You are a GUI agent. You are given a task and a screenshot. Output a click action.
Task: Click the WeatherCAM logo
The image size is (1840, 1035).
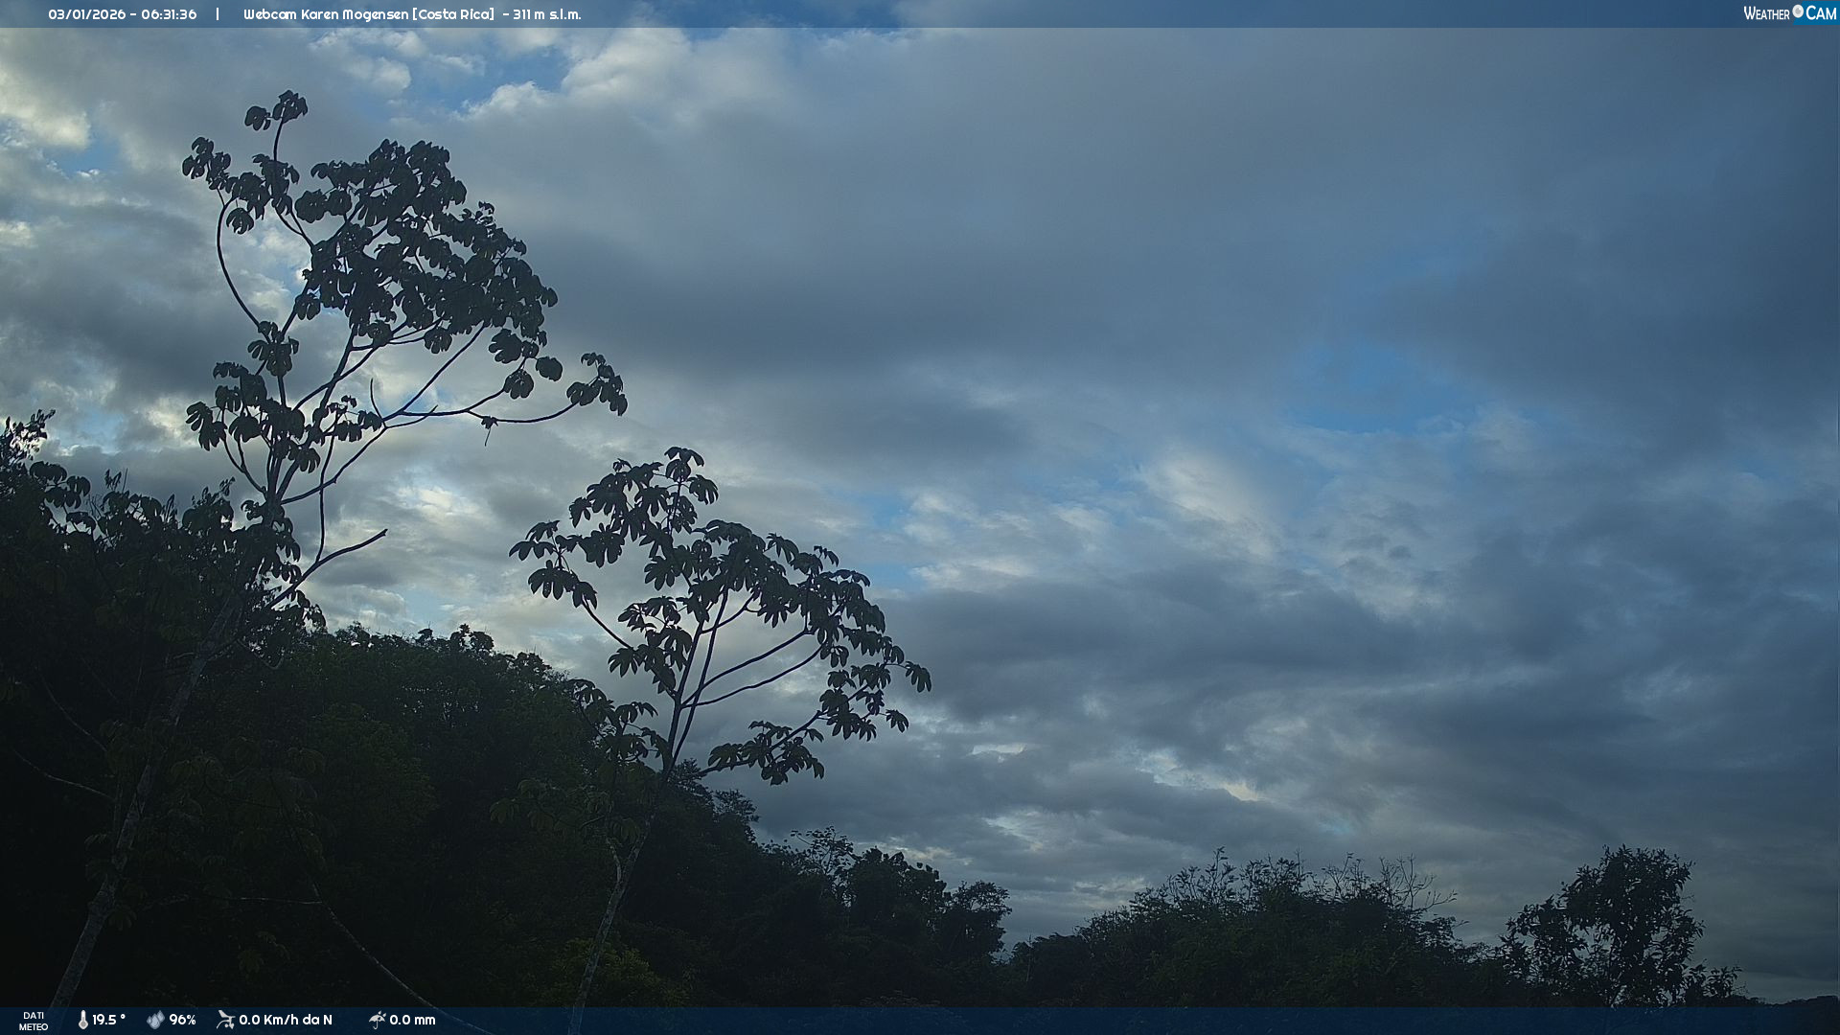click(1789, 13)
